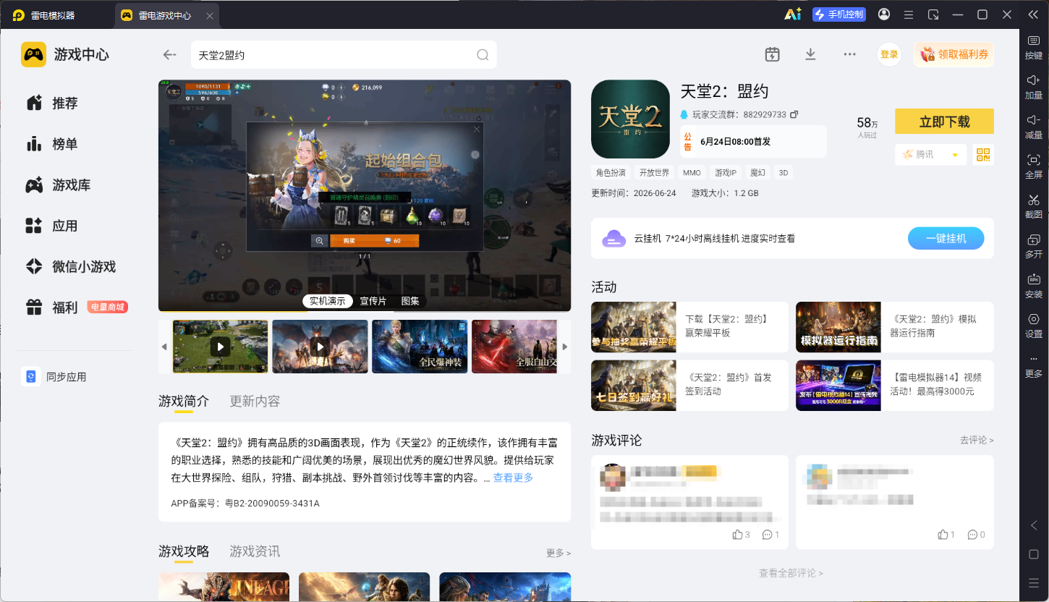Viewport: 1049px width, 602px height.
Task: Select the 图集 media tab
Action: pos(410,301)
